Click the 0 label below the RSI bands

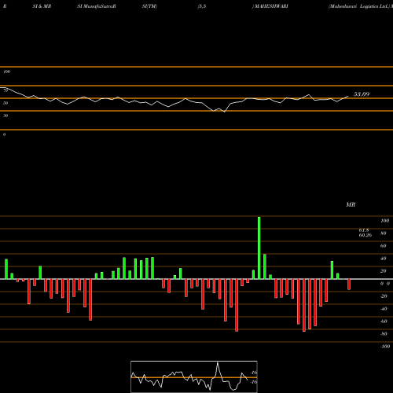(x=4, y=134)
